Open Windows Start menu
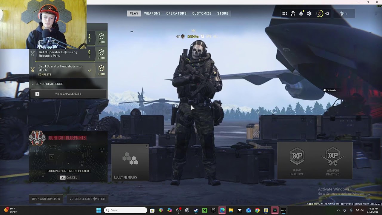This screenshot has width=382, height=215. (x=99, y=210)
